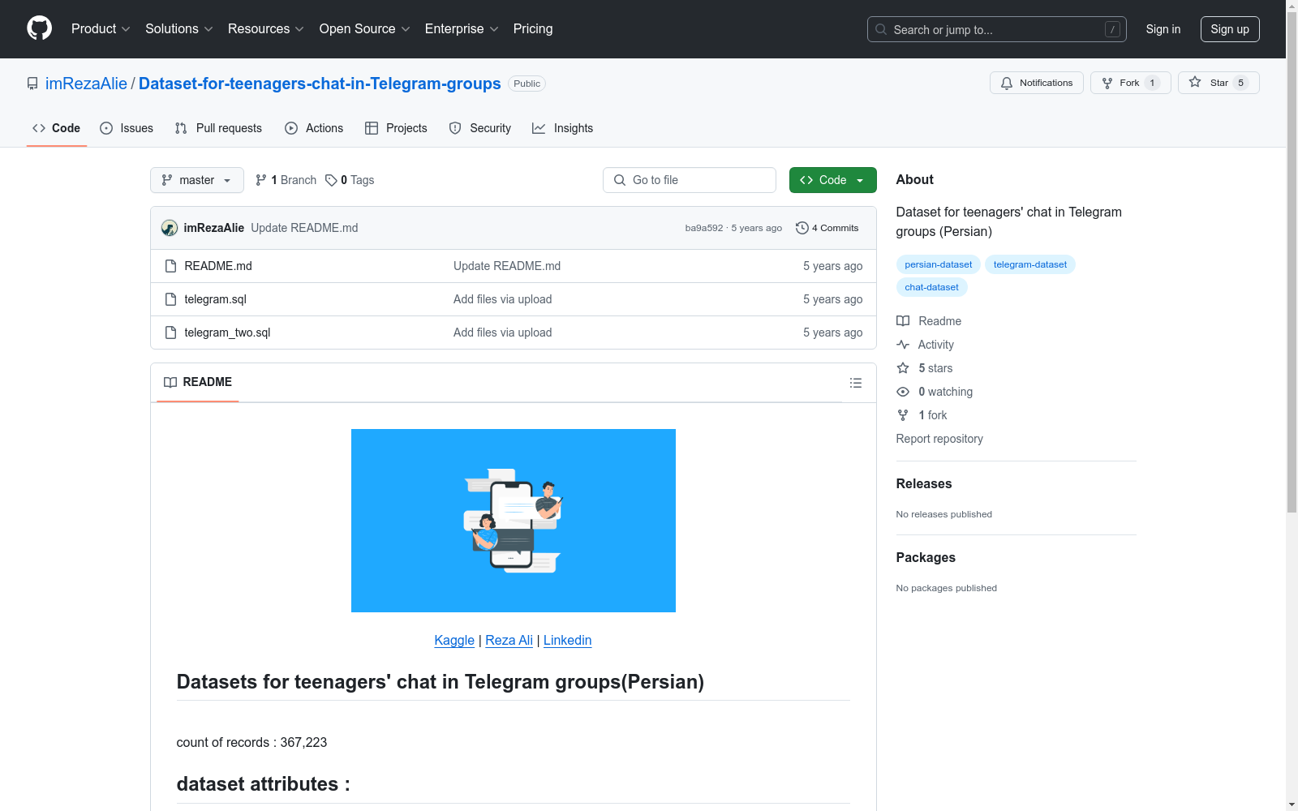
Task: Click the Sign up button
Action: click(1230, 29)
